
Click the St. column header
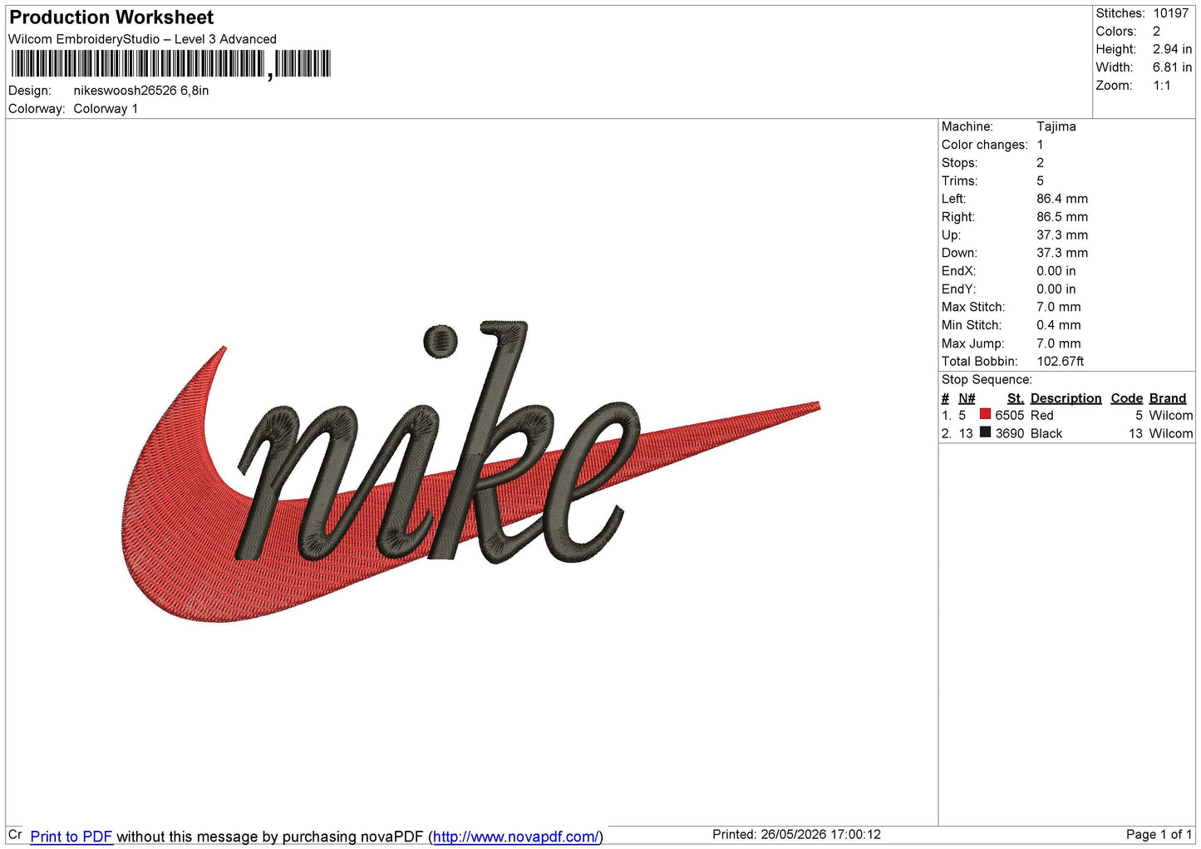point(1015,398)
